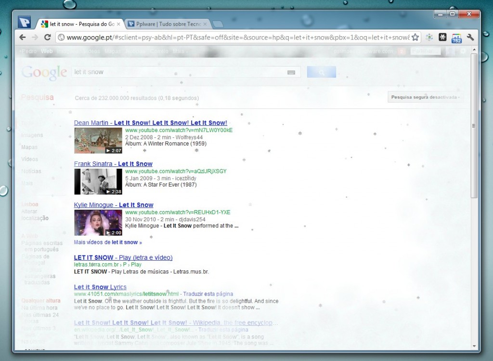Open the Let it Snow Lyrics result
This screenshot has width=493, height=361.
[x=100, y=287]
